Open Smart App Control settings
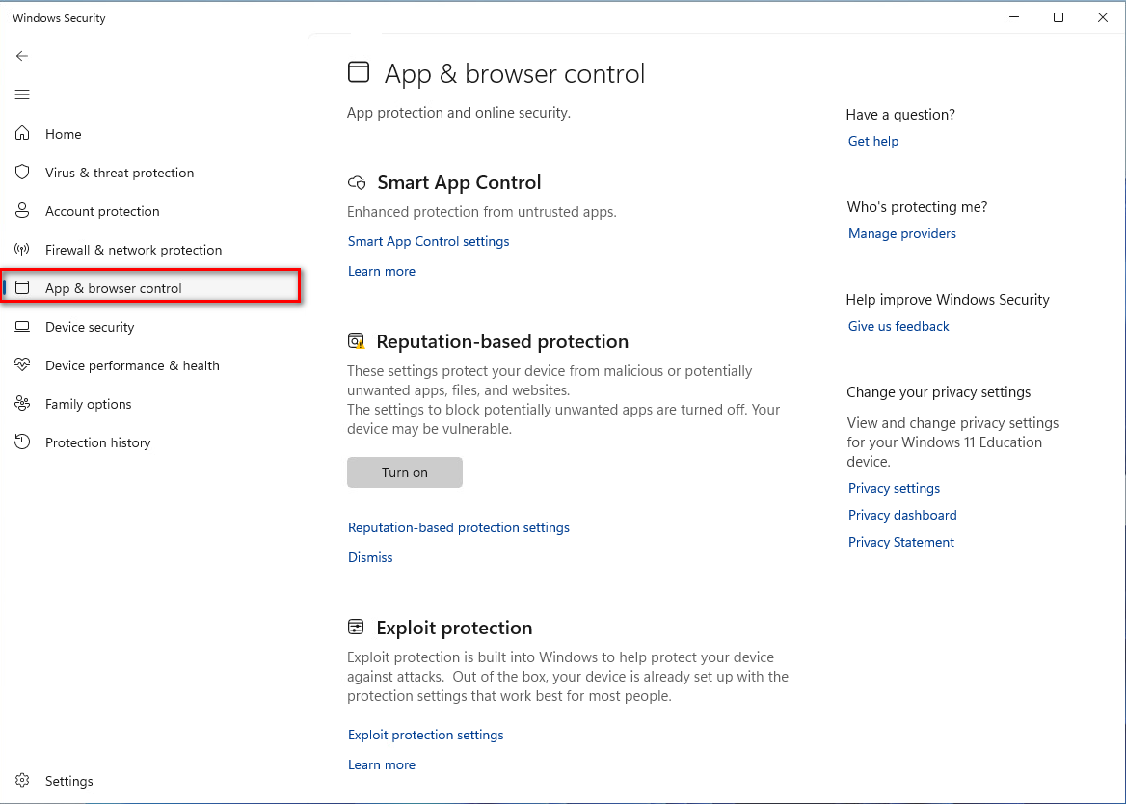This screenshot has width=1126, height=804. tap(428, 241)
